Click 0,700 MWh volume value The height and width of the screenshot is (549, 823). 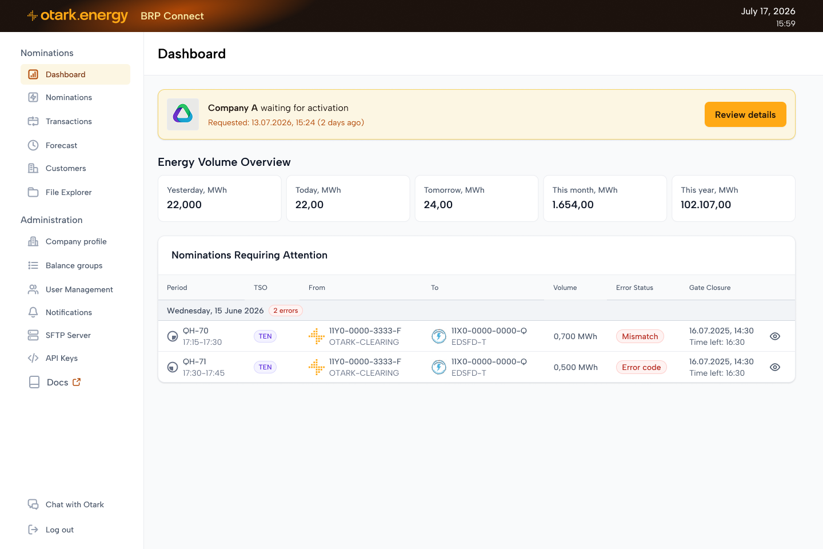tap(576, 336)
